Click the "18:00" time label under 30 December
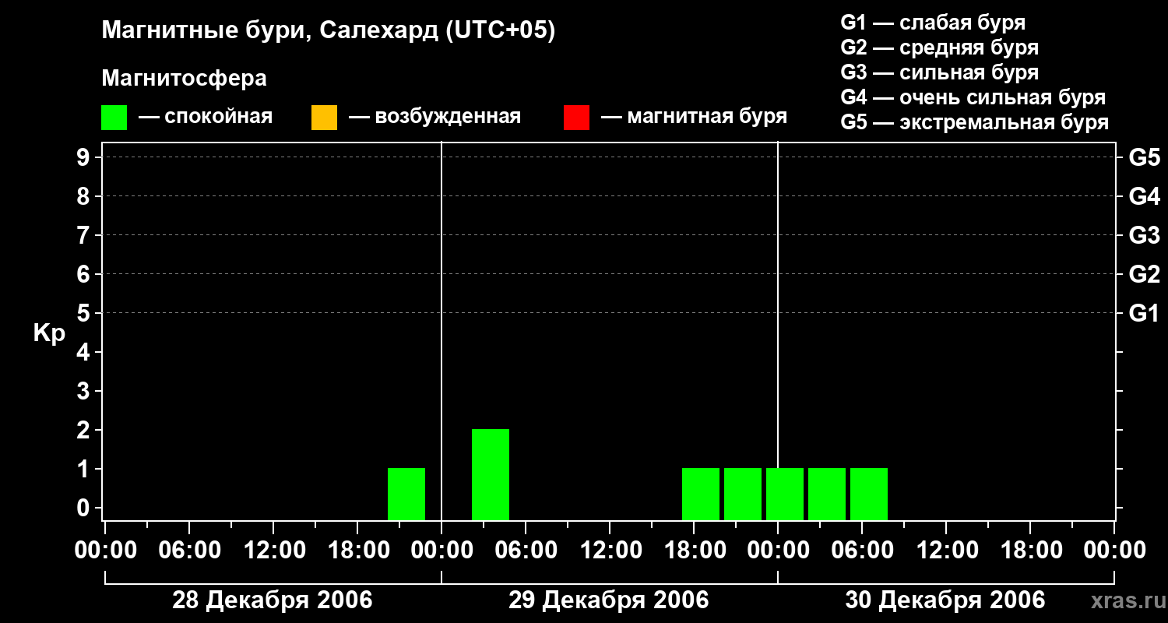 pyautogui.click(x=1030, y=551)
